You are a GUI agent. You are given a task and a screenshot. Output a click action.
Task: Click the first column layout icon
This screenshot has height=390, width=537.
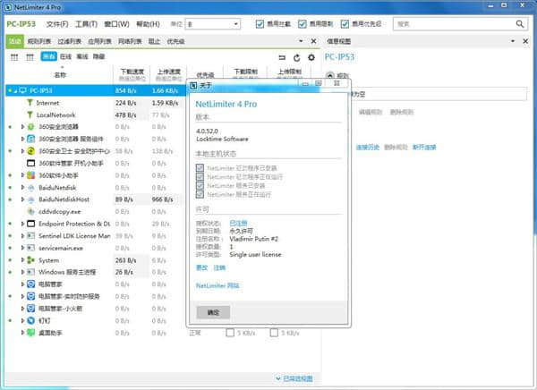pyautogui.click(x=14, y=57)
